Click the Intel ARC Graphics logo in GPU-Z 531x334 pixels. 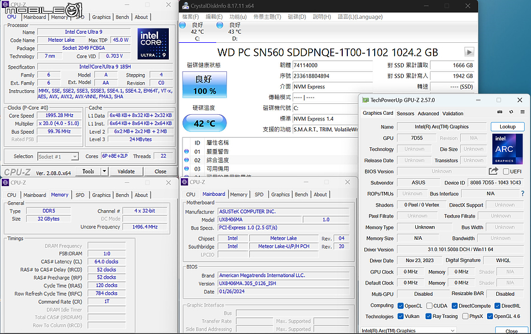[x=507, y=149]
